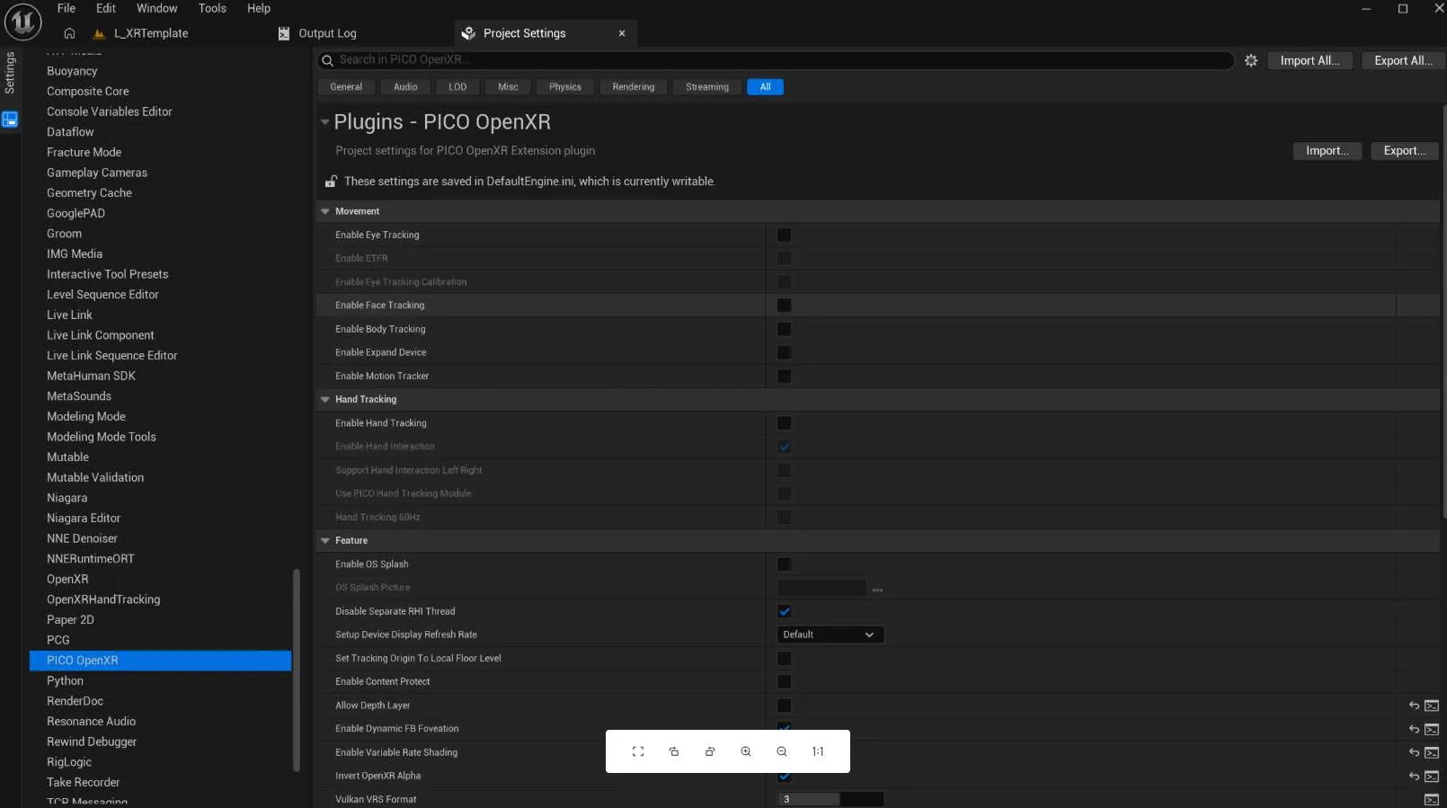Open the settings gear next to search
Image resolution: width=1447 pixels, height=808 pixels.
1250,60
